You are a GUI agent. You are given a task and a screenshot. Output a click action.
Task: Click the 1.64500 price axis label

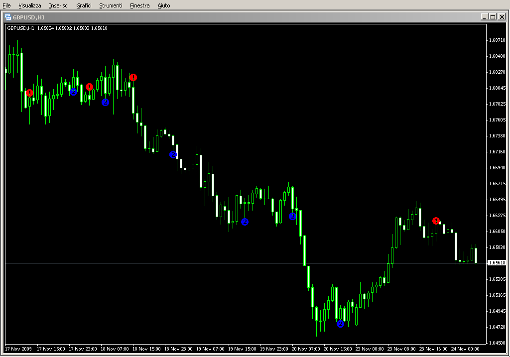pyautogui.click(x=498, y=343)
